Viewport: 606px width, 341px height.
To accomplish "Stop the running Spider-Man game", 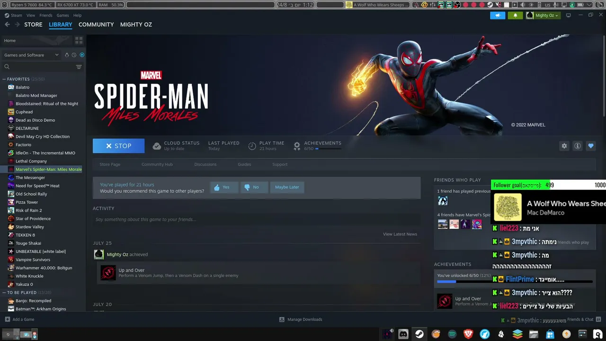I will coord(118,146).
